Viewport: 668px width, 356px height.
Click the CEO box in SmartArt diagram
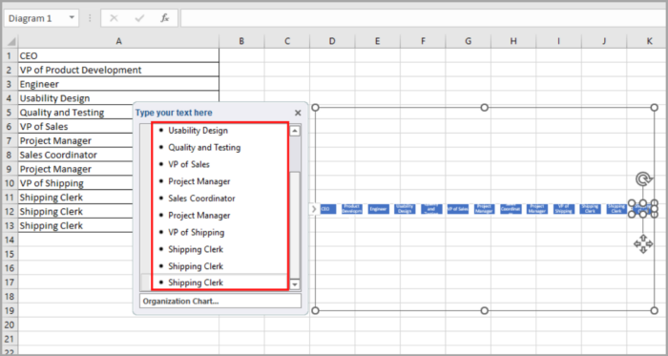pos(327,209)
